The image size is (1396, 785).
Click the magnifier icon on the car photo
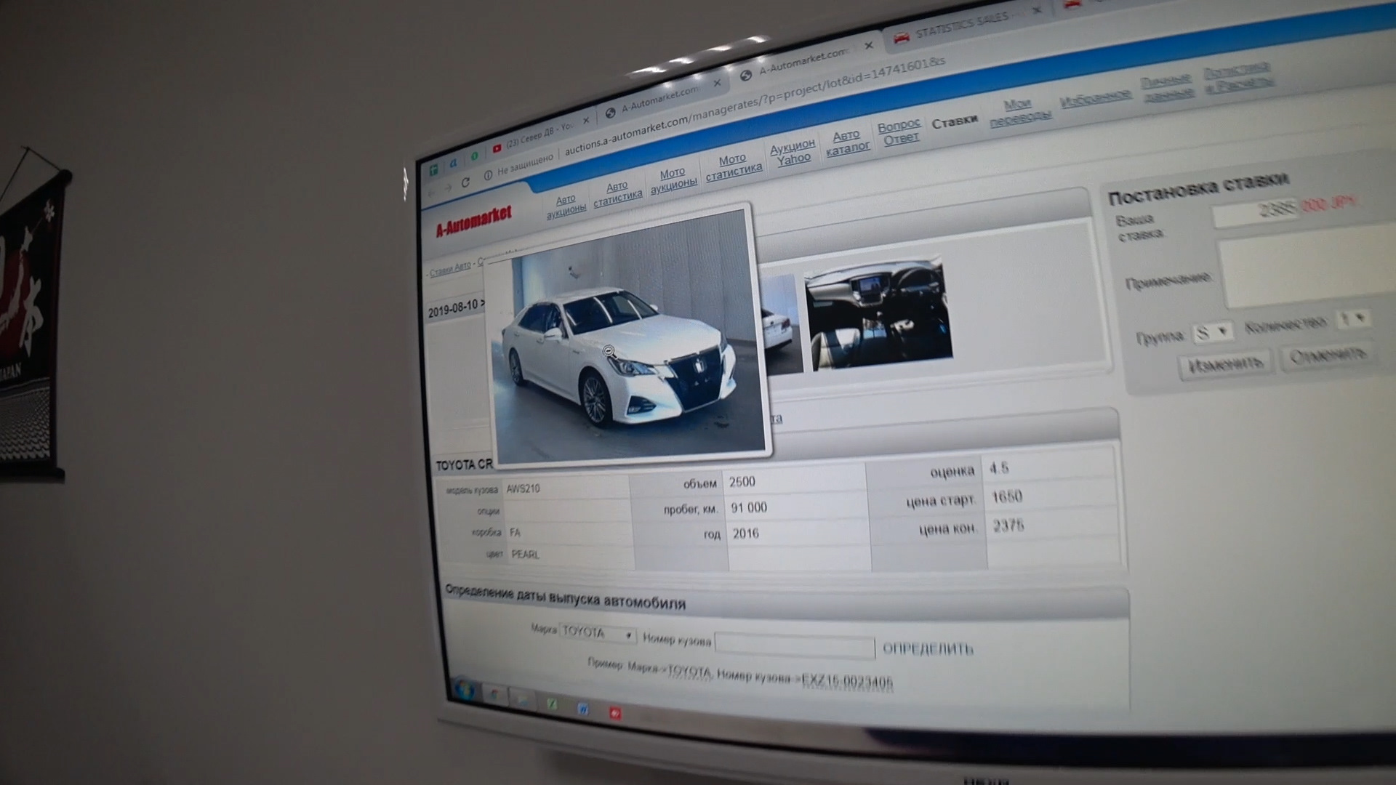[x=609, y=351]
